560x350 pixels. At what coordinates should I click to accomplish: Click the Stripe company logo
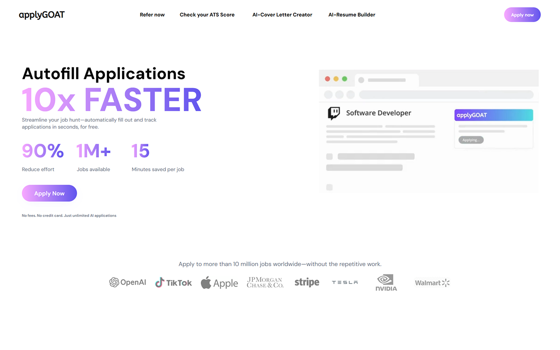click(x=307, y=283)
